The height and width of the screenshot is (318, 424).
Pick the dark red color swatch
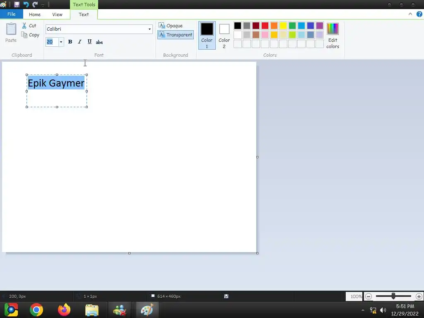click(x=256, y=26)
